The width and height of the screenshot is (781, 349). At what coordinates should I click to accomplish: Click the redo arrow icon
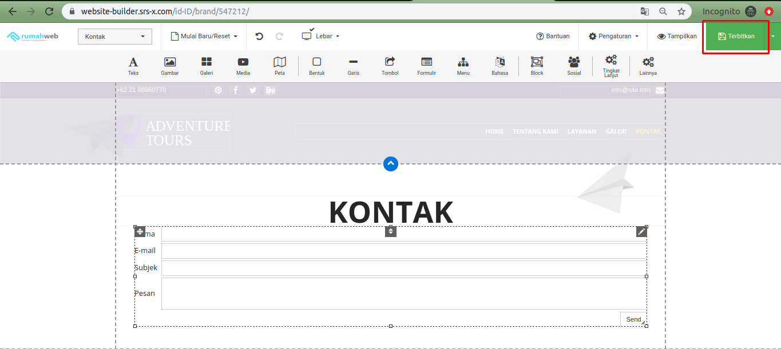[279, 36]
